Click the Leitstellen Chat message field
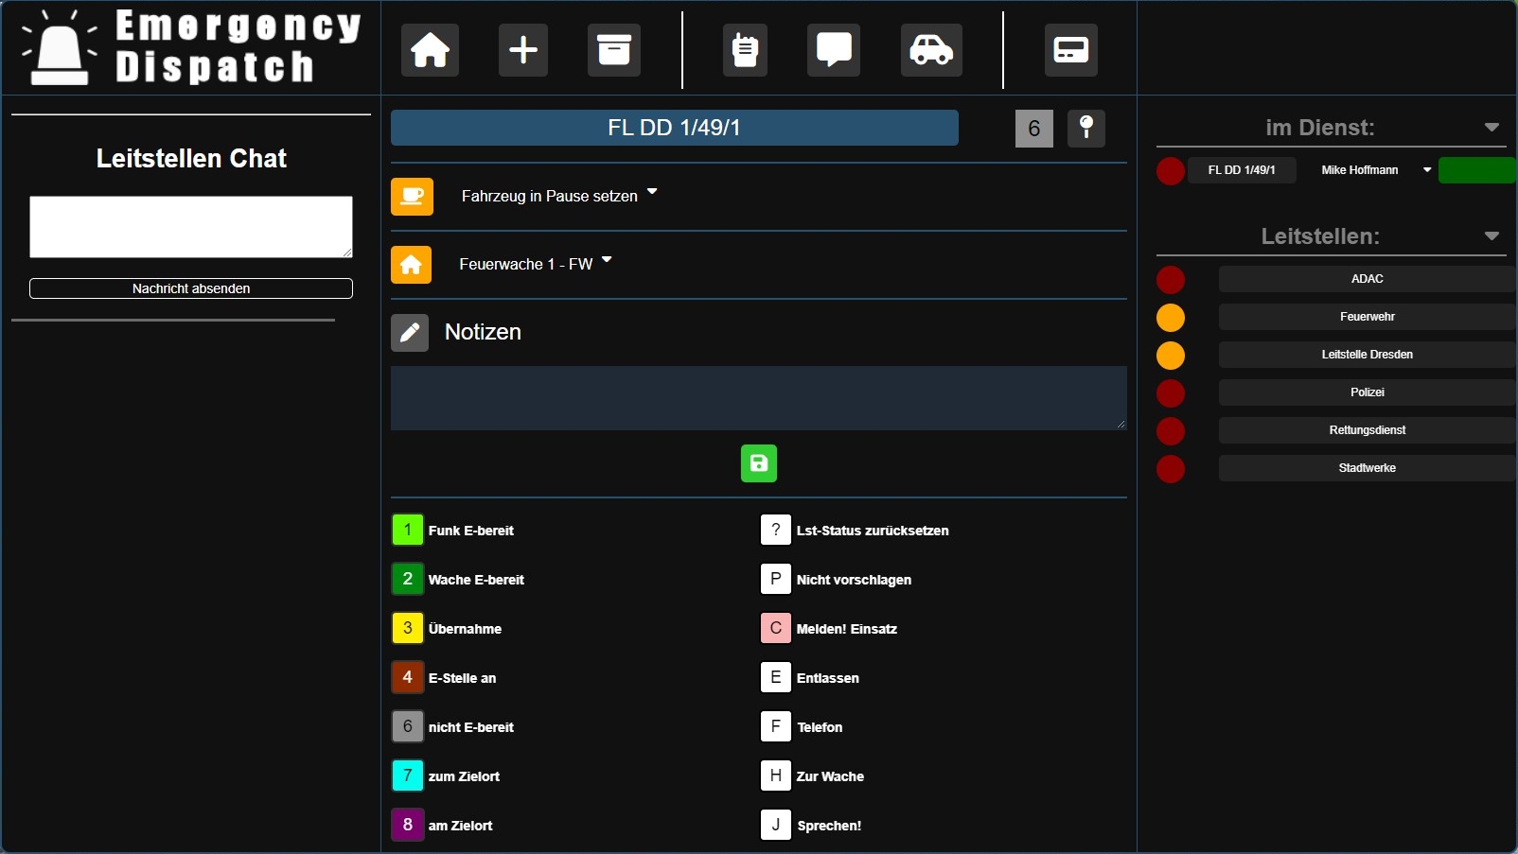Viewport: 1518px width, 854px height. click(x=191, y=227)
